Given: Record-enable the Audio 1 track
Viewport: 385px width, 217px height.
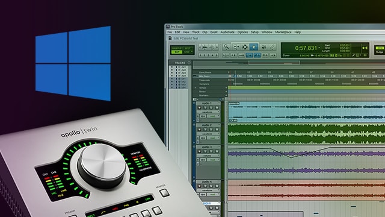Looking at the screenshot, I should (x=199, y=108).
